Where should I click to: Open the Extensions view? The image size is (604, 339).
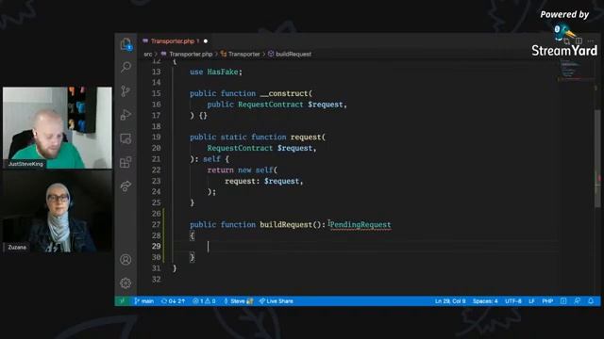(126, 162)
